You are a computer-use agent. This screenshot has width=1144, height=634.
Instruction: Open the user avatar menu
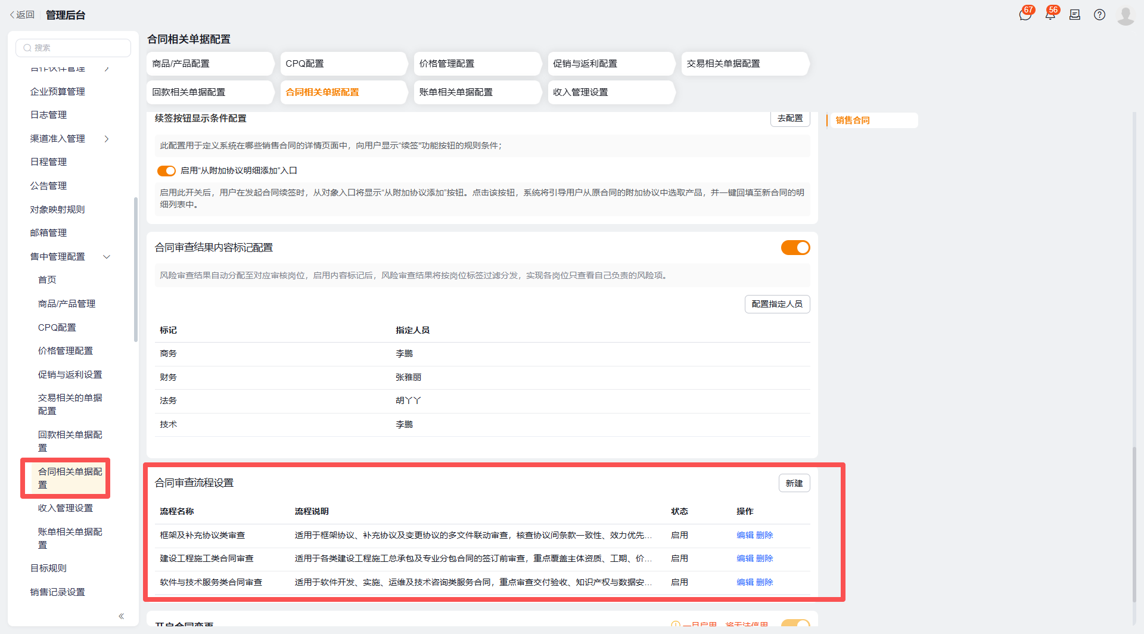point(1125,15)
